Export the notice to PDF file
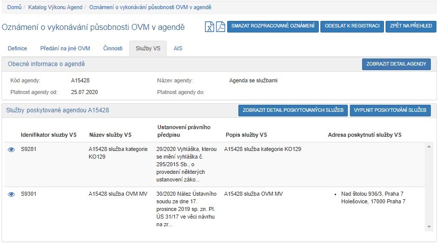The height and width of the screenshot is (243, 438). (x=220, y=27)
